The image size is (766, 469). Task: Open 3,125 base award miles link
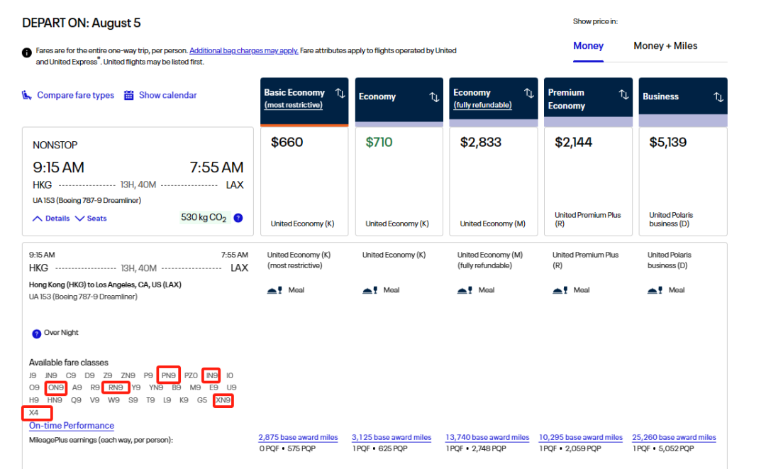(392, 437)
